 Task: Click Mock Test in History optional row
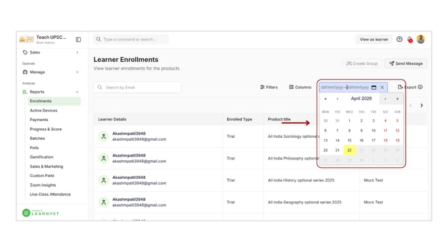click(373, 180)
